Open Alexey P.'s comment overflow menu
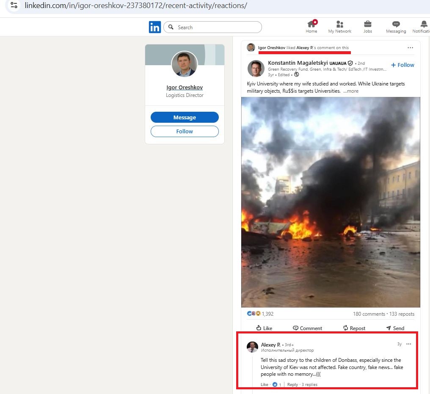 (408, 344)
